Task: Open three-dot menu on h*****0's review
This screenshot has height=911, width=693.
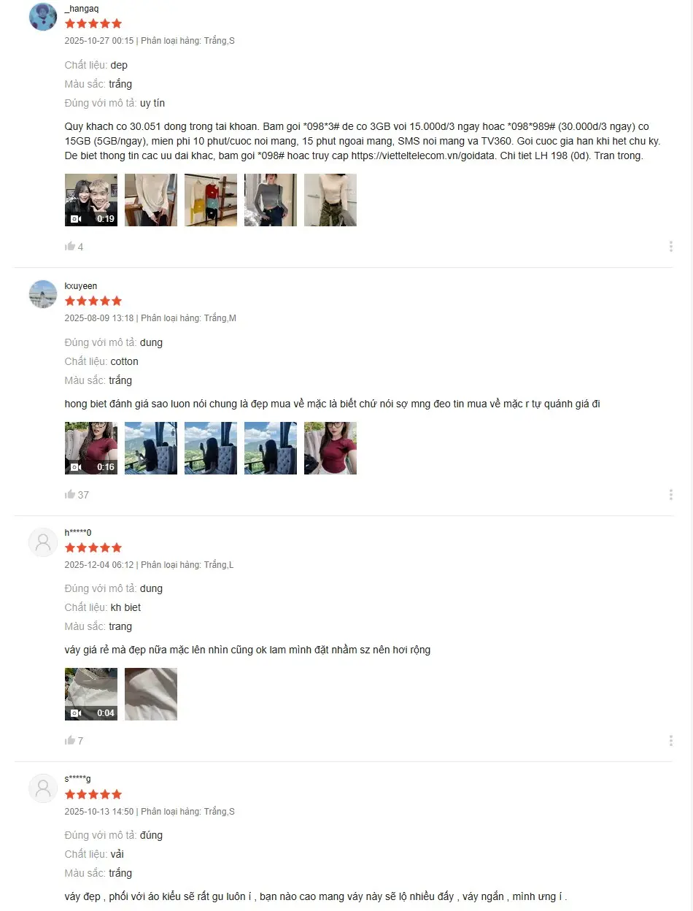Action: [670, 740]
